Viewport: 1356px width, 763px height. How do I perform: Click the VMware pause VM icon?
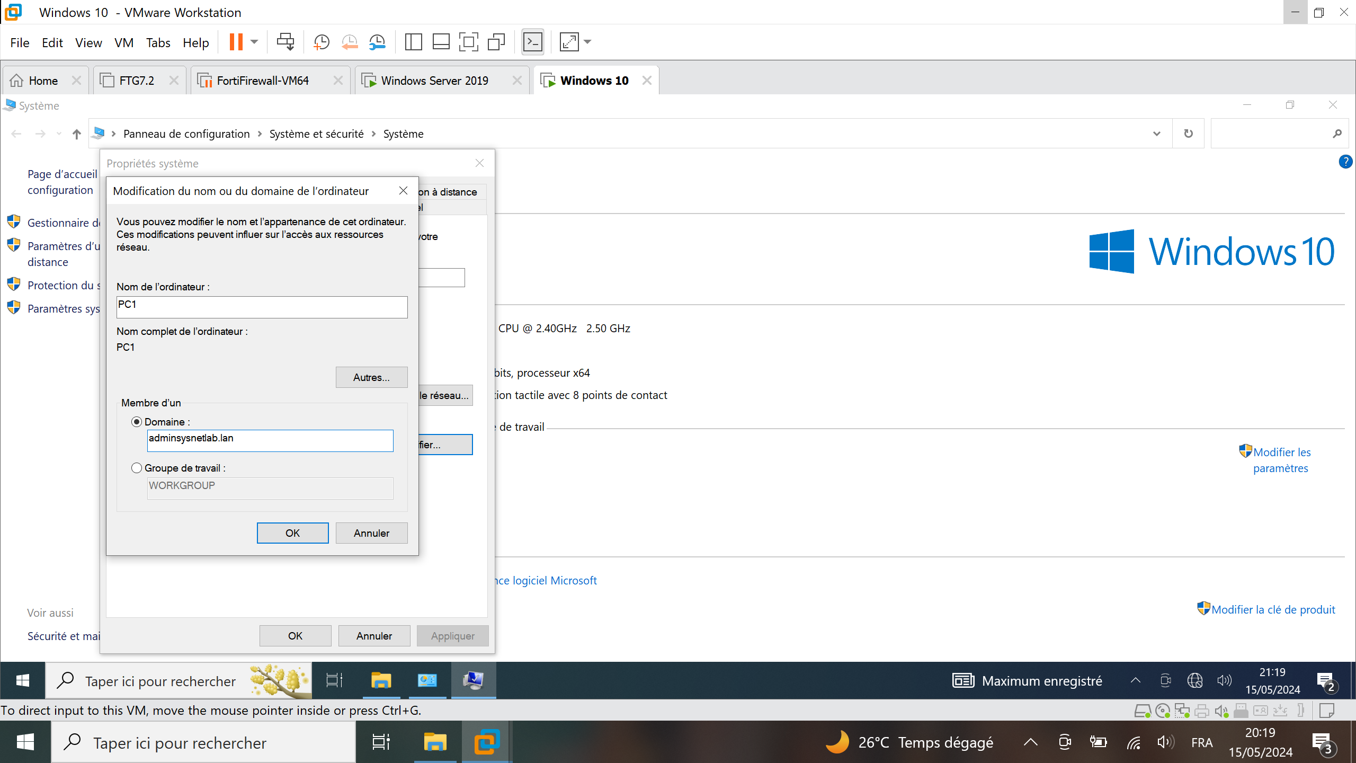point(236,42)
